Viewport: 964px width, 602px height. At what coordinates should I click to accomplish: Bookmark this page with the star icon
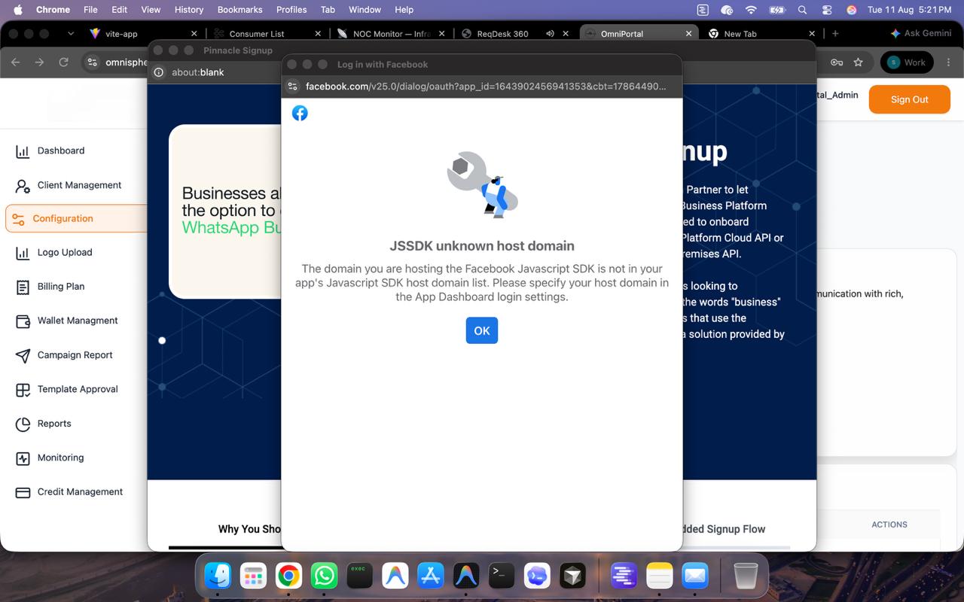click(858, 62)
